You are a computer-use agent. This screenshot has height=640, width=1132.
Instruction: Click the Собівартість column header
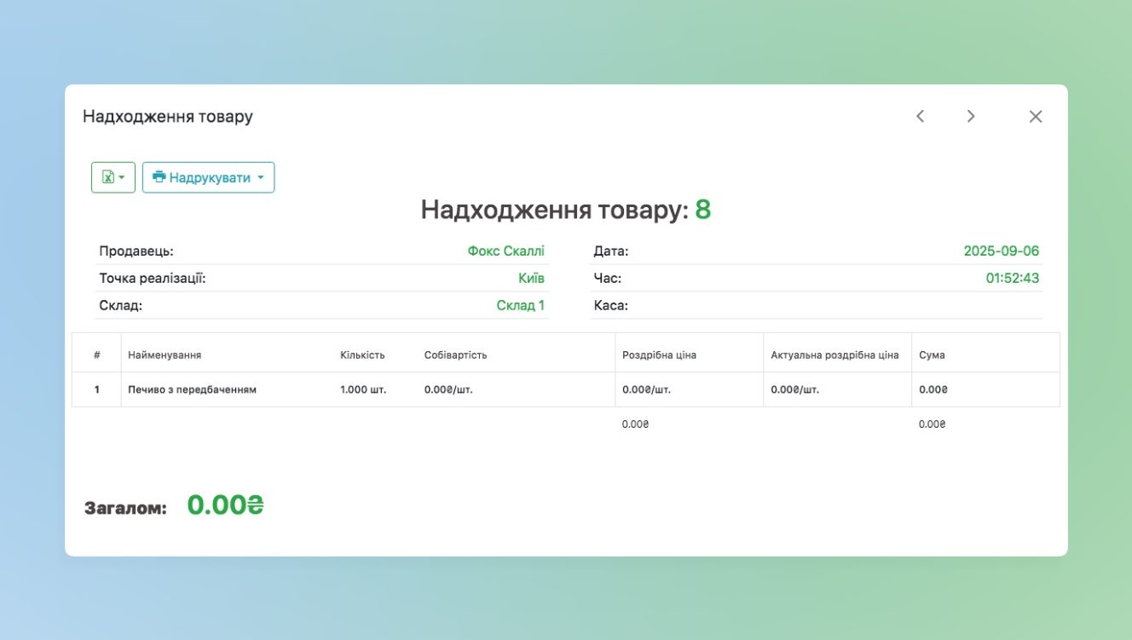tap(455, 355)
